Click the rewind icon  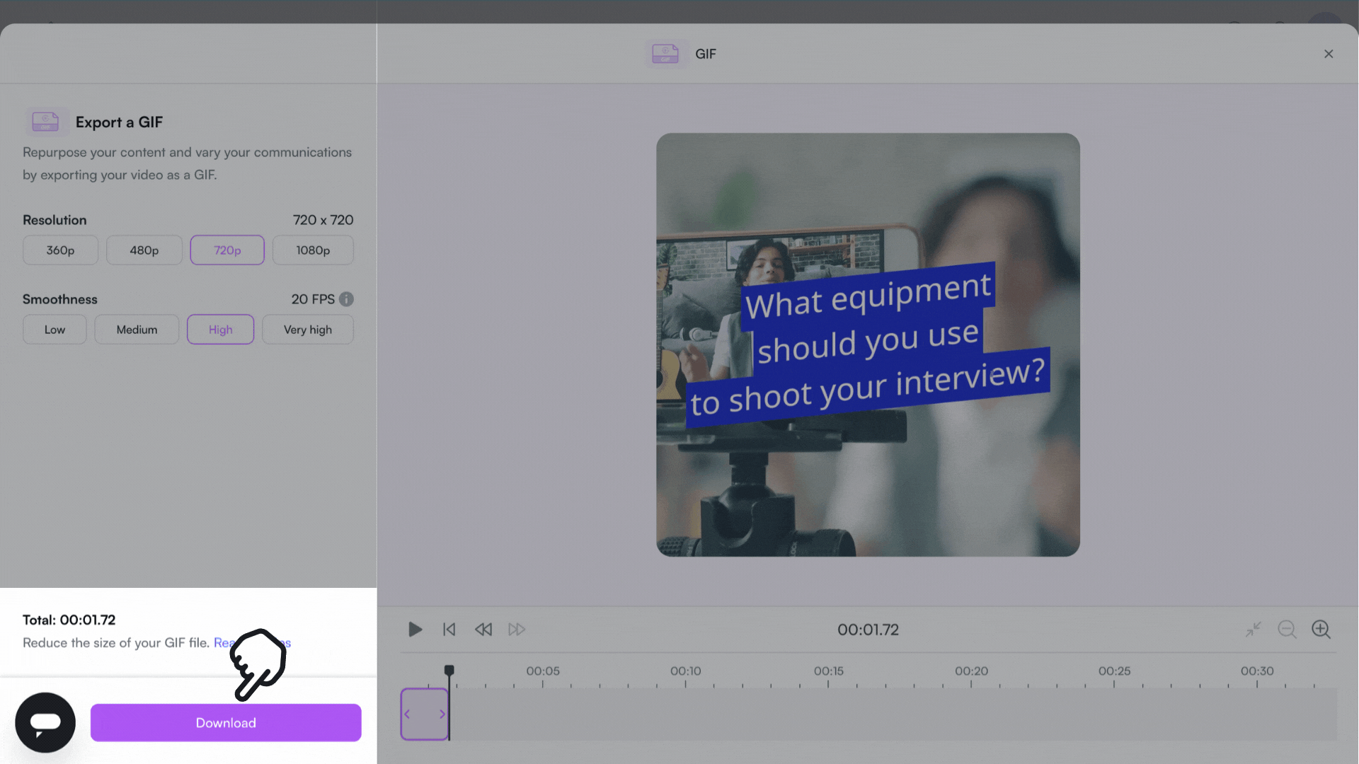click(x=483, y=629)
